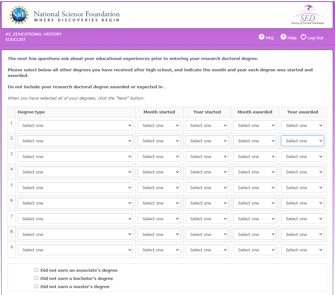Open Year awarded dropdown in row 2
The image size is (335, 295).
click(302, 141)
